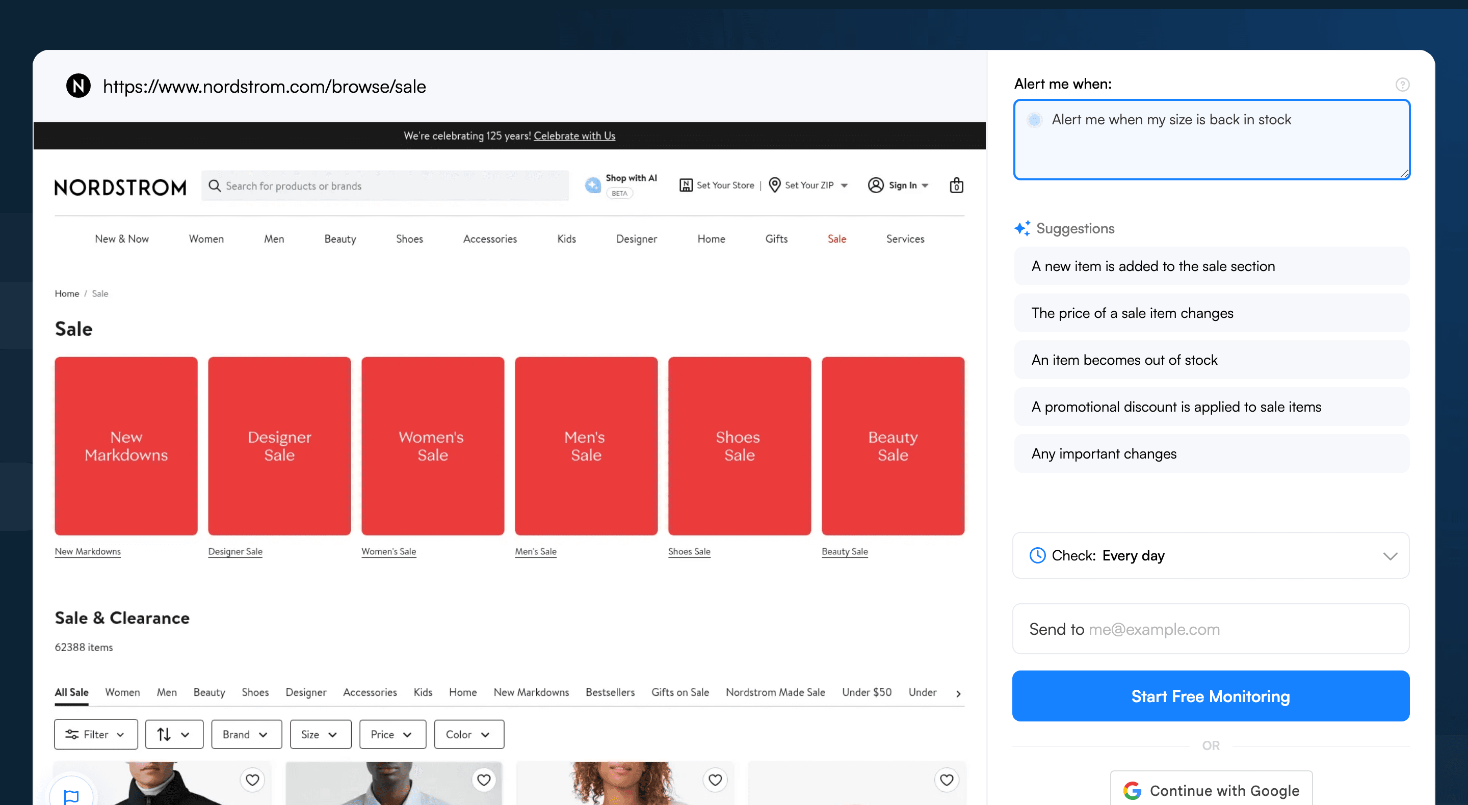Favorite the first product with heart icon
The width and height of the screenshot is (1468, 805).
[252, 780]
